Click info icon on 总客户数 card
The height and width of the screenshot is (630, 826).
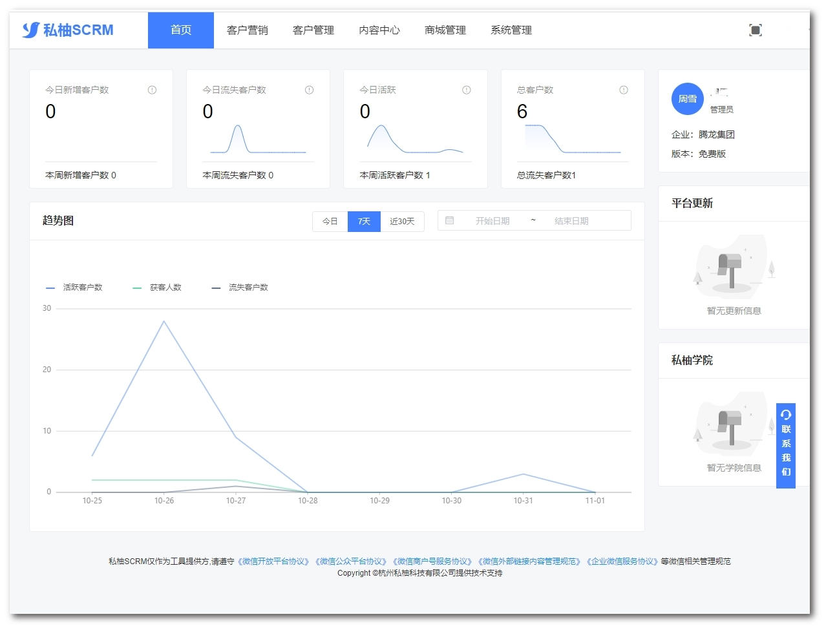pyautogui.click(x=623, y=90)
